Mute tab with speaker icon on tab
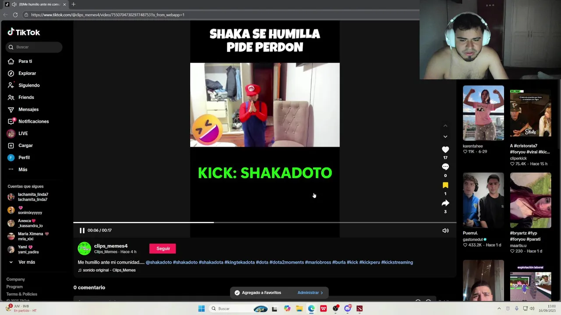 [x=14, y=4]
